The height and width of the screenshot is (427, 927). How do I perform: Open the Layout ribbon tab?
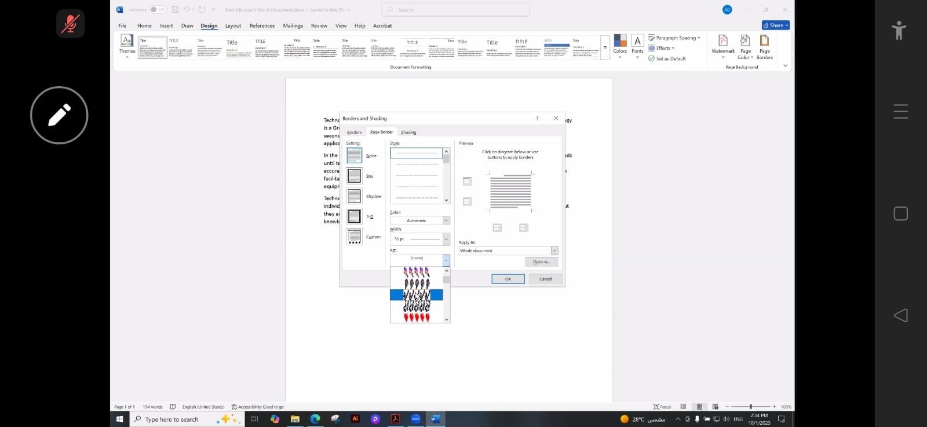pos(233,26)
